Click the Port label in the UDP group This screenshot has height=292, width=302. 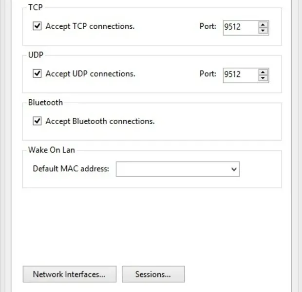click(x=208, y=74)
